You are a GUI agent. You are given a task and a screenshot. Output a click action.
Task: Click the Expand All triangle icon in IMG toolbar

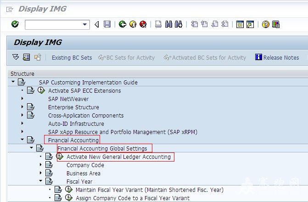click(x=16, y=57)
